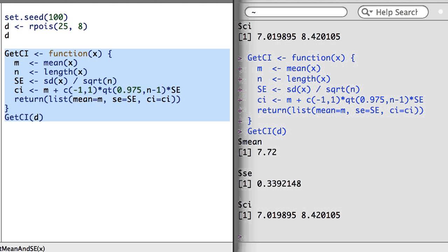Click the qt(0.975,n-1) line in editor
Viewport: 448px width, 252px height.
(x=97, y=90)
